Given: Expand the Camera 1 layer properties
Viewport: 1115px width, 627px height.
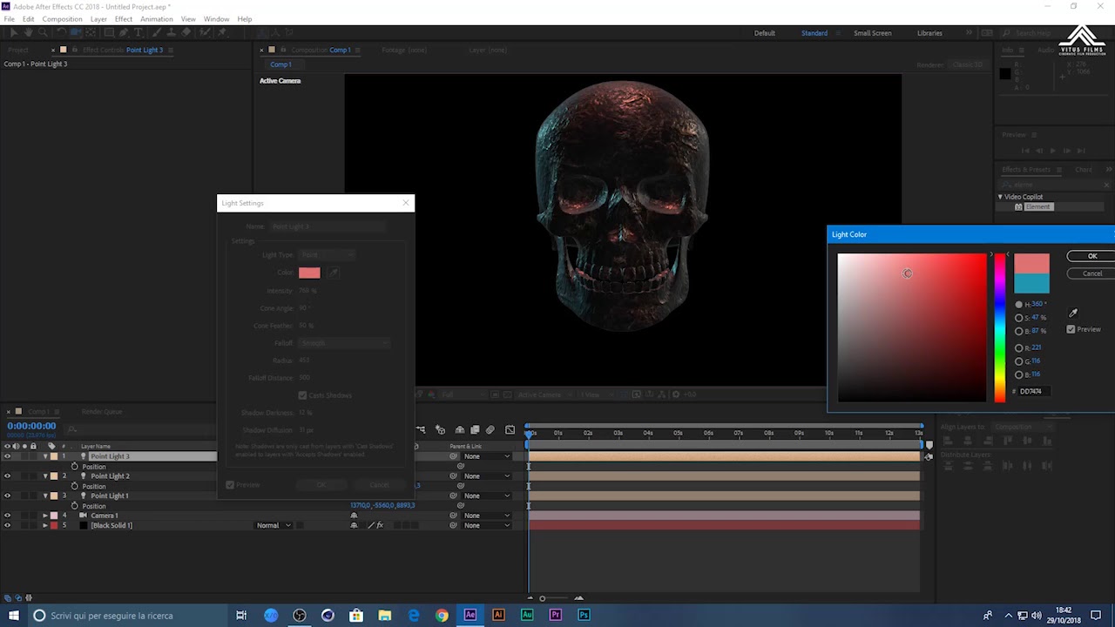Looking at the screenshot, I should (45, 516).
